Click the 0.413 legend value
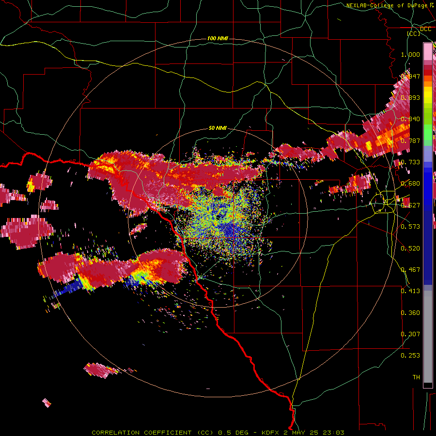Screen dimensions: 436x436 click(x=410, y=291)
